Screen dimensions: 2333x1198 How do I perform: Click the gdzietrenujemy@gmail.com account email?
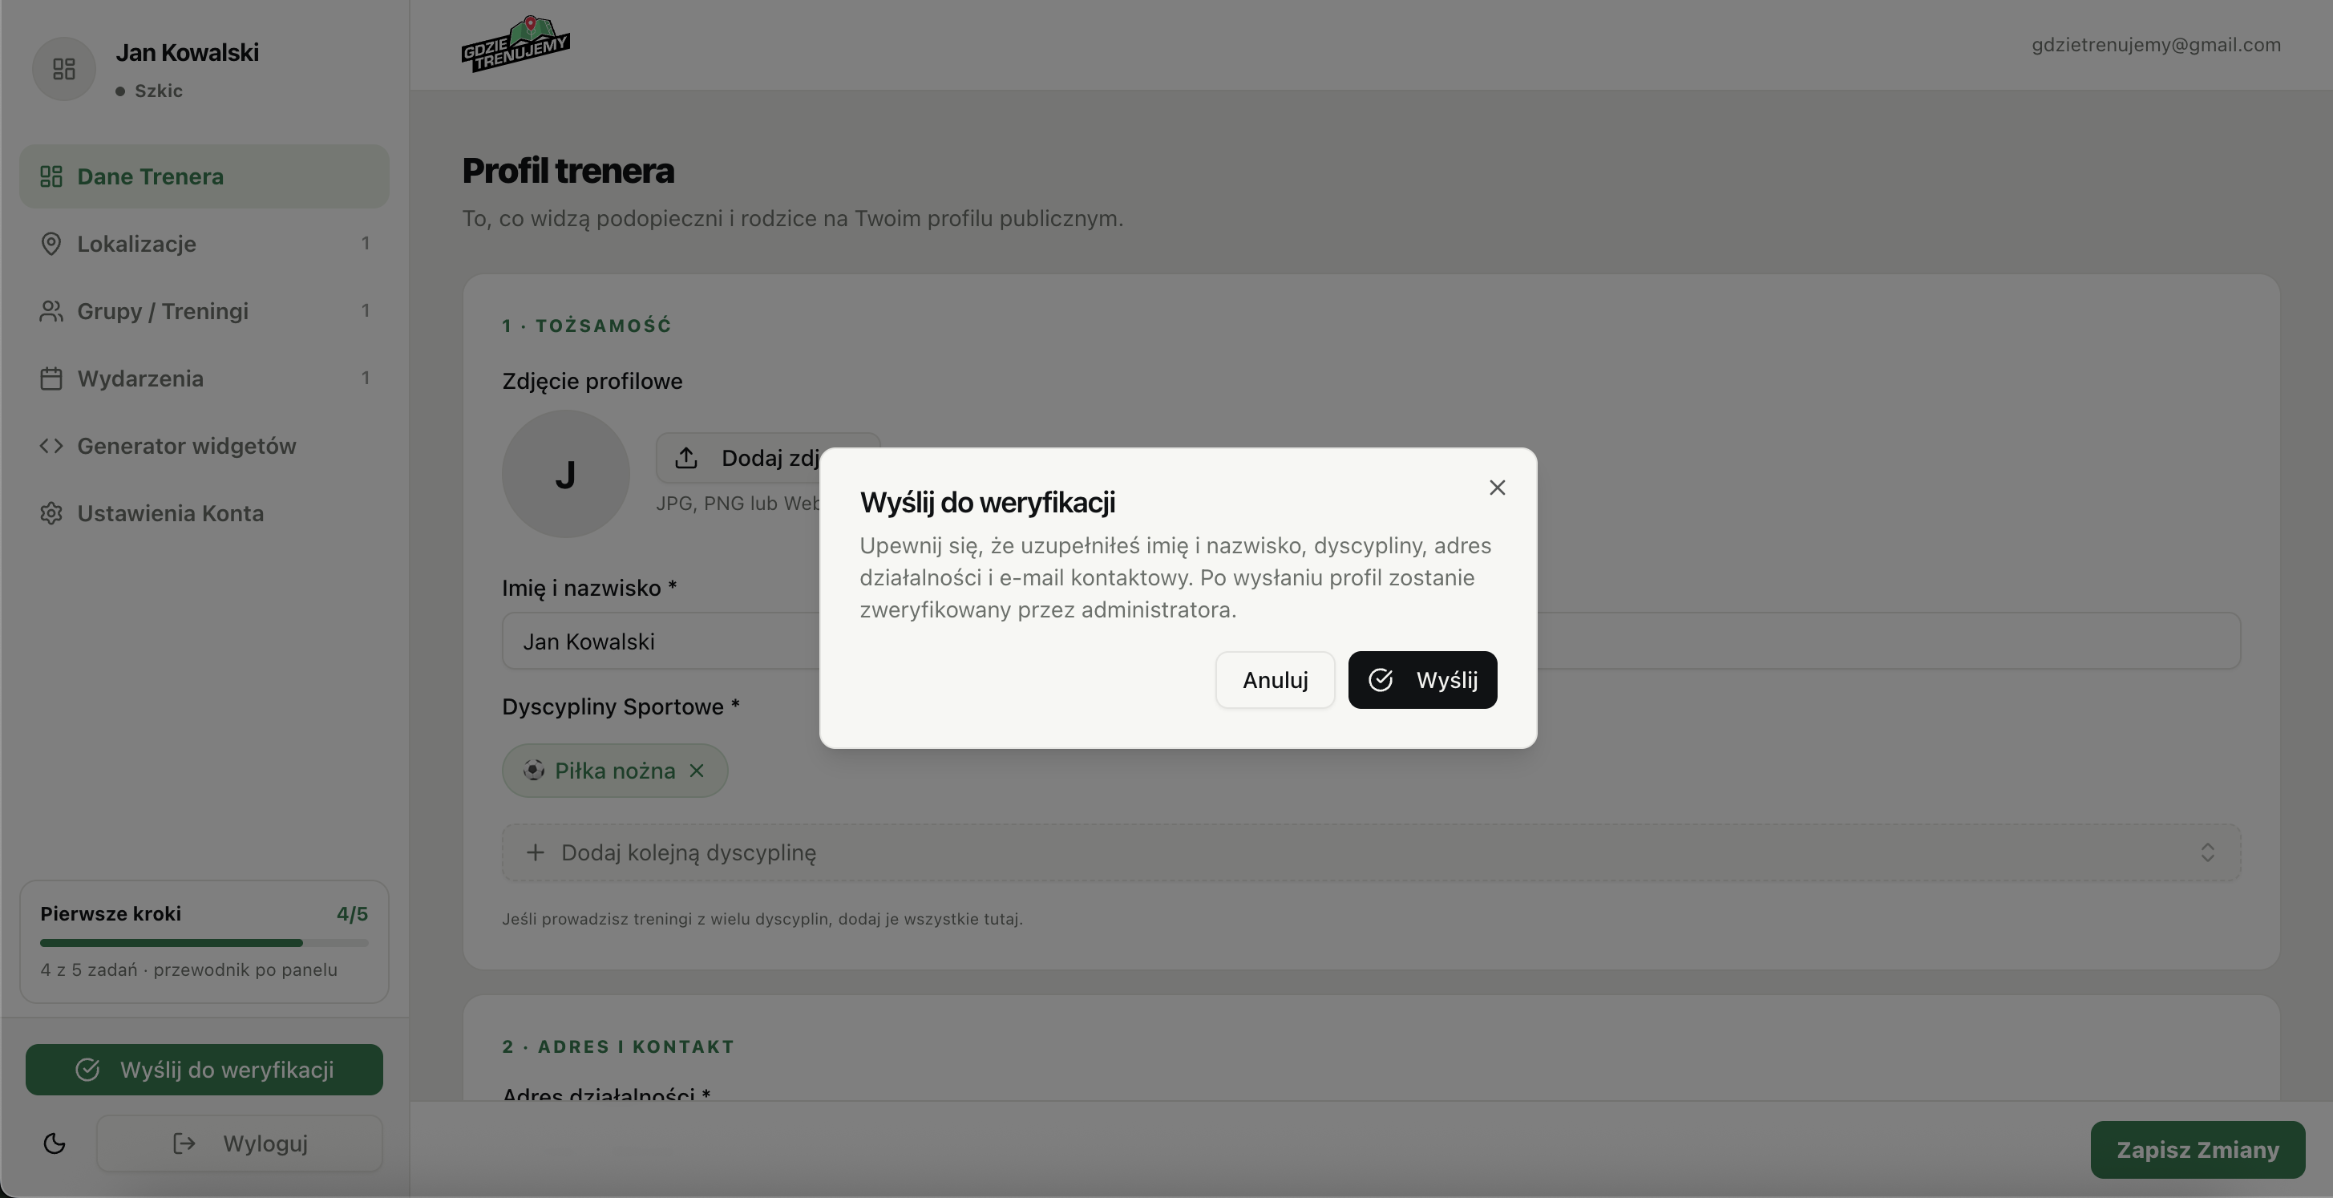coord(2156,44)
